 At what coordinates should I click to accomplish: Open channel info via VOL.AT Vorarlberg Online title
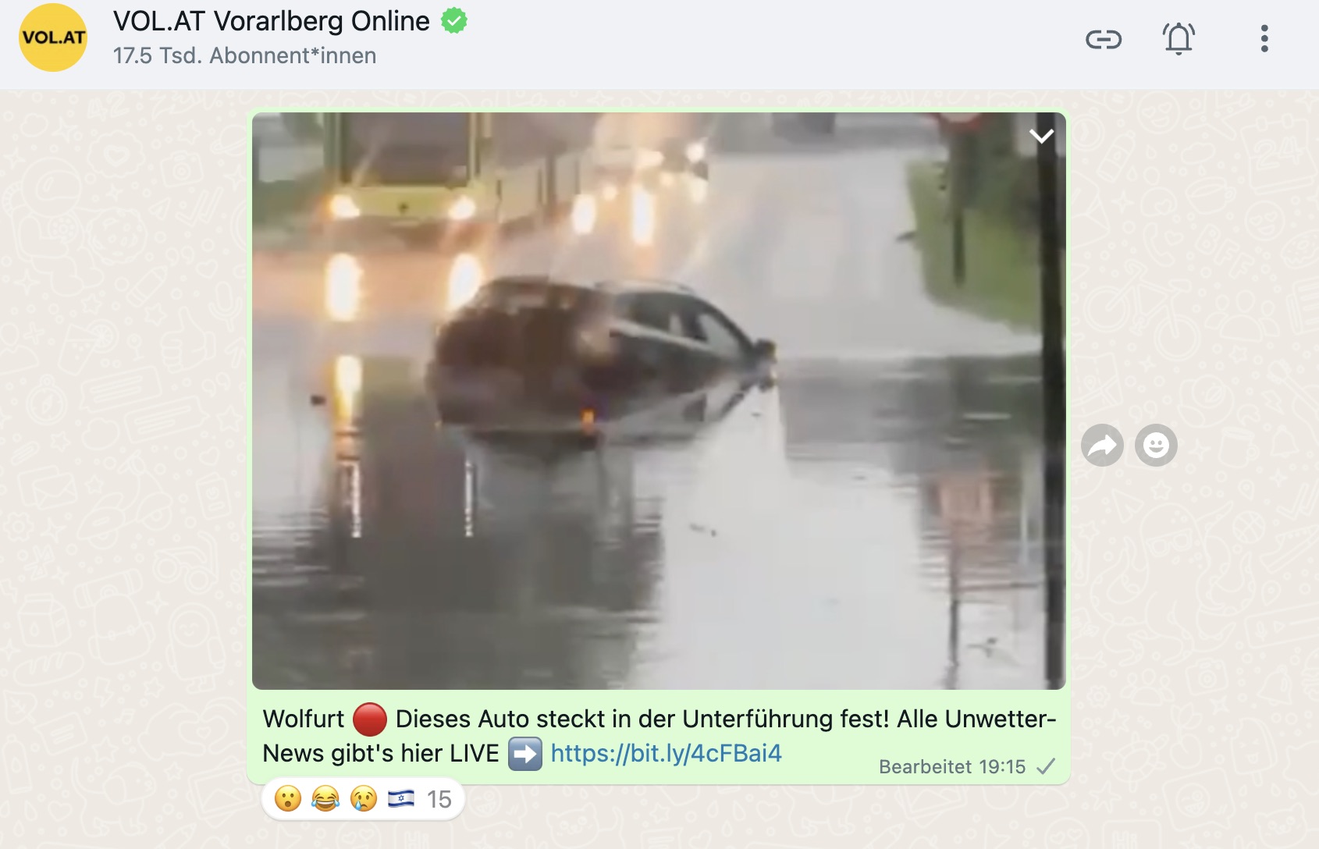(x=271, y=21)
